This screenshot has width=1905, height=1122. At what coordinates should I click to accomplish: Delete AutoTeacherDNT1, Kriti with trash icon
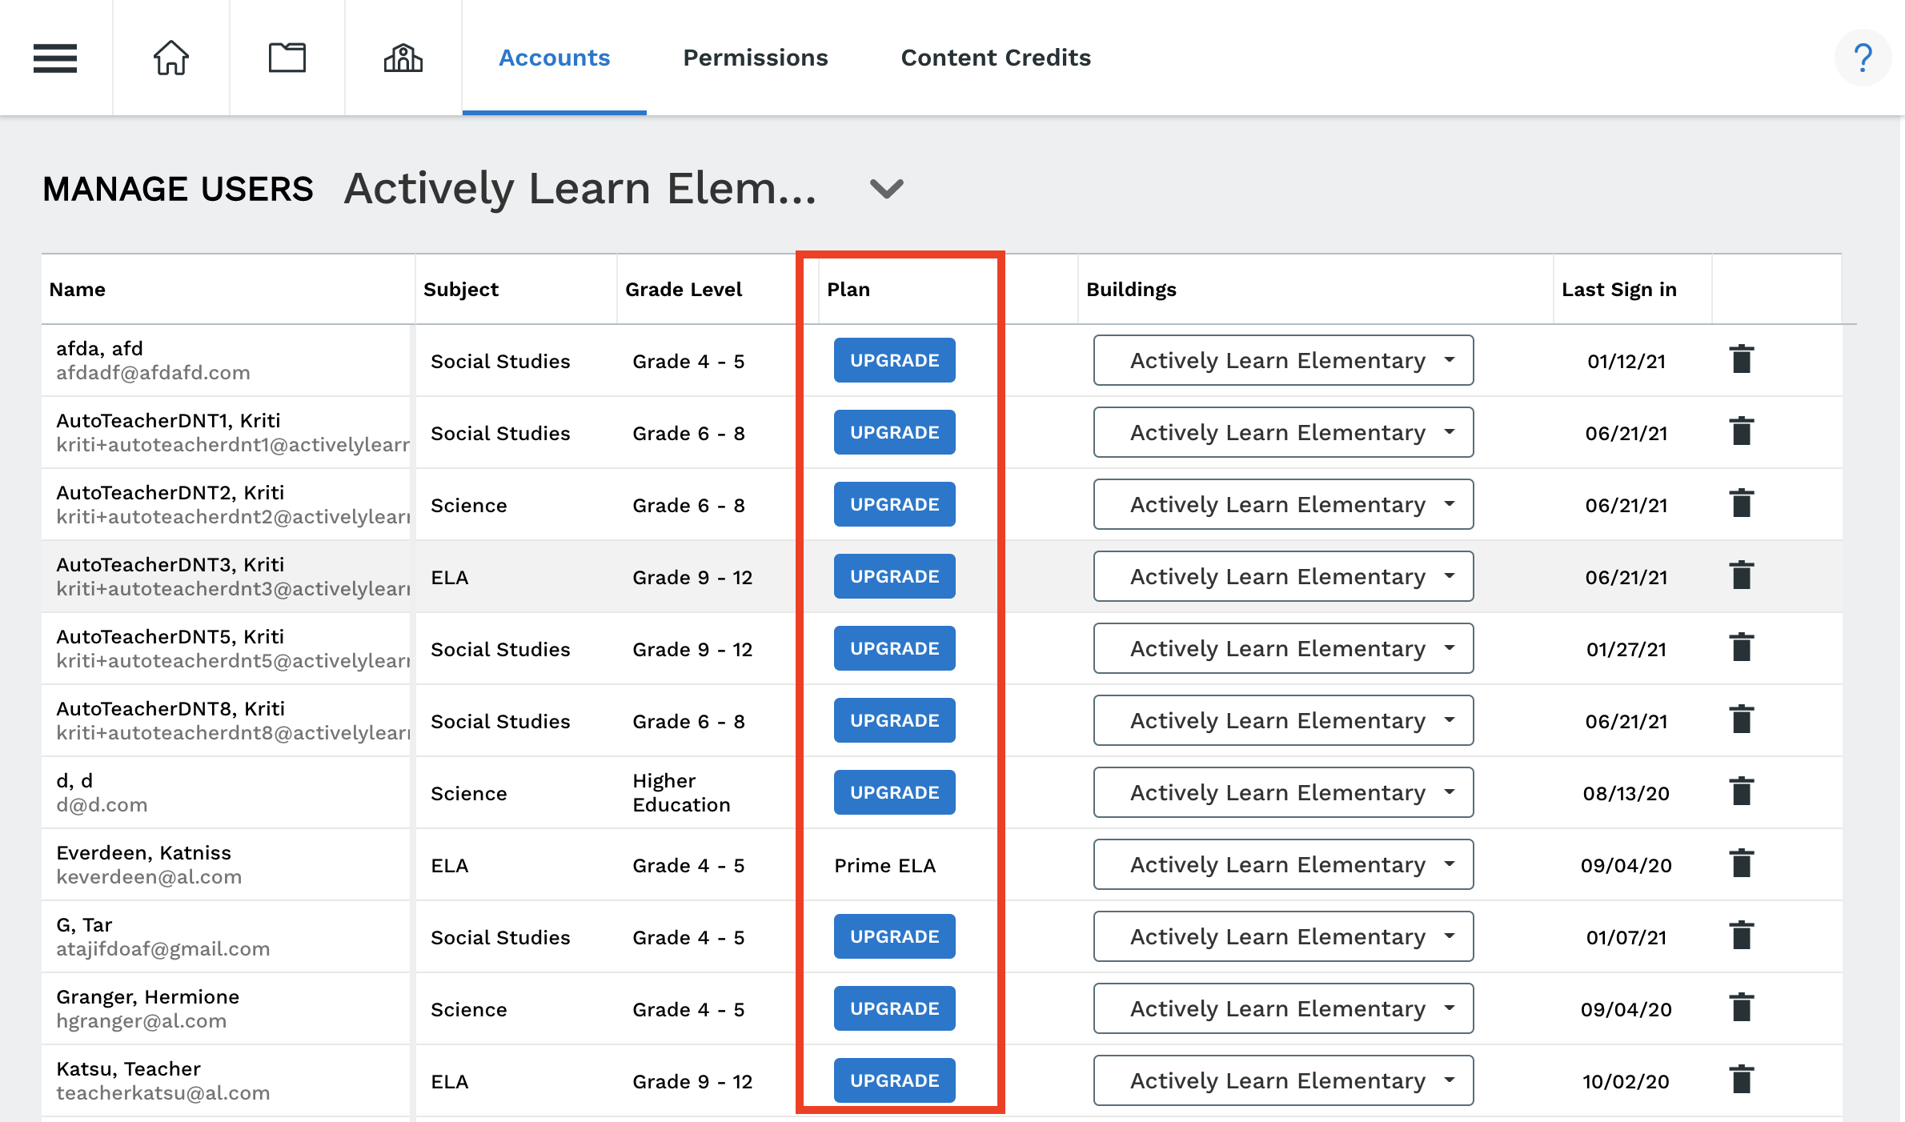[1742, 431]
